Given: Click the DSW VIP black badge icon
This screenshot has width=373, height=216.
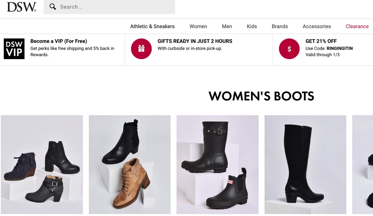Looking at the screenshot, I should tap(14, 49).
